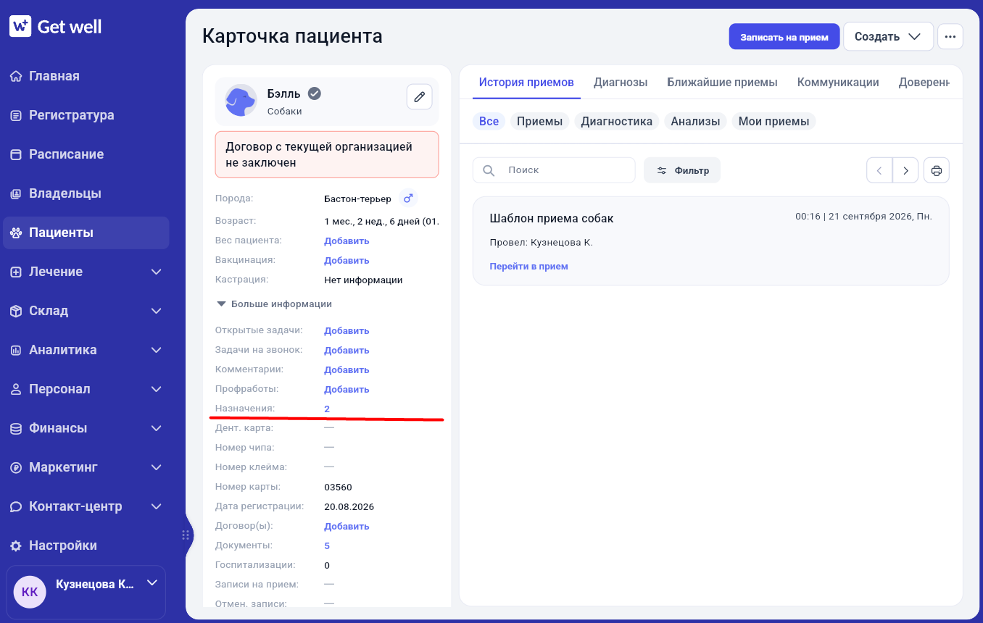Click the Финансы coins icon
Screen dimensions: 983x623
pos(16,428)
